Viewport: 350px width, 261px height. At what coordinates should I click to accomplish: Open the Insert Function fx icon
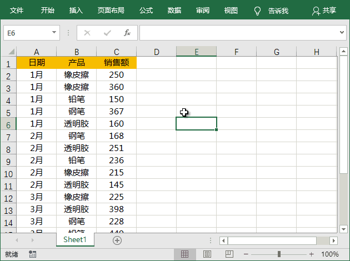pyautogui.click(x=127, y=33)
